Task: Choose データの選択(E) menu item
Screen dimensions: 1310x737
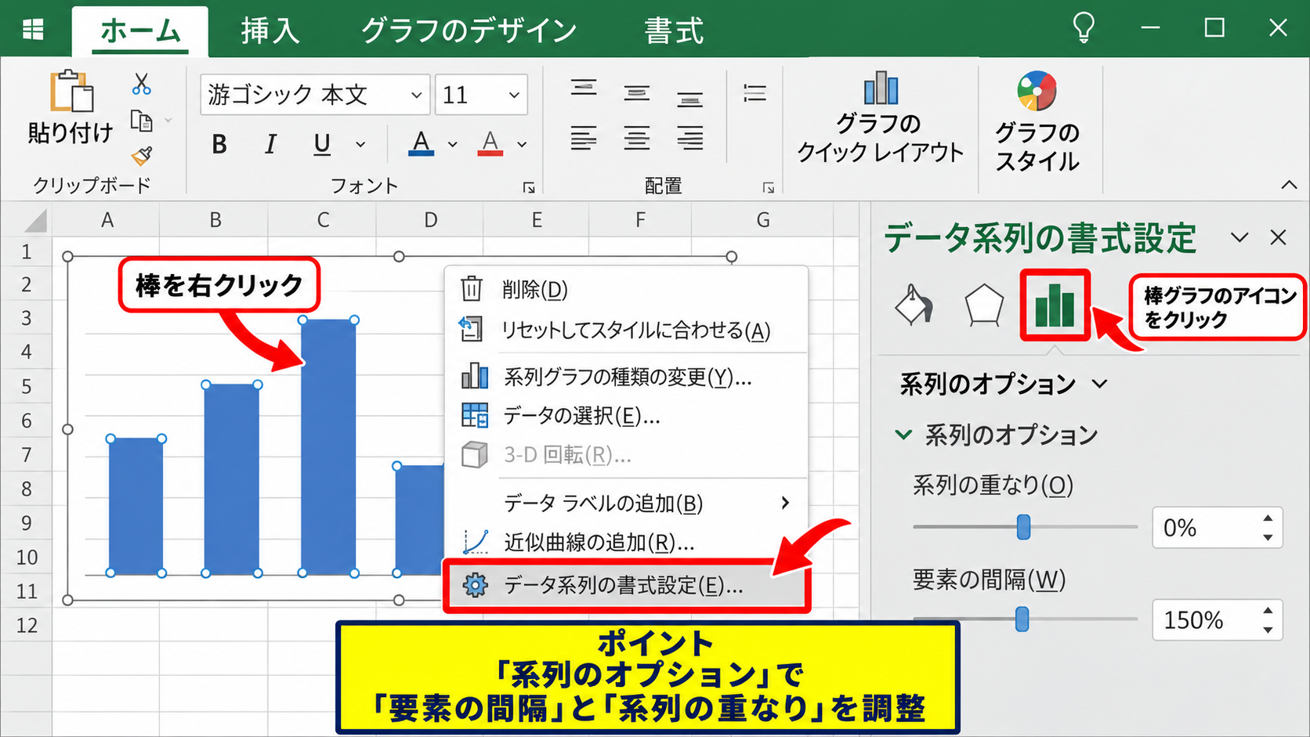Action: point(626,416)
